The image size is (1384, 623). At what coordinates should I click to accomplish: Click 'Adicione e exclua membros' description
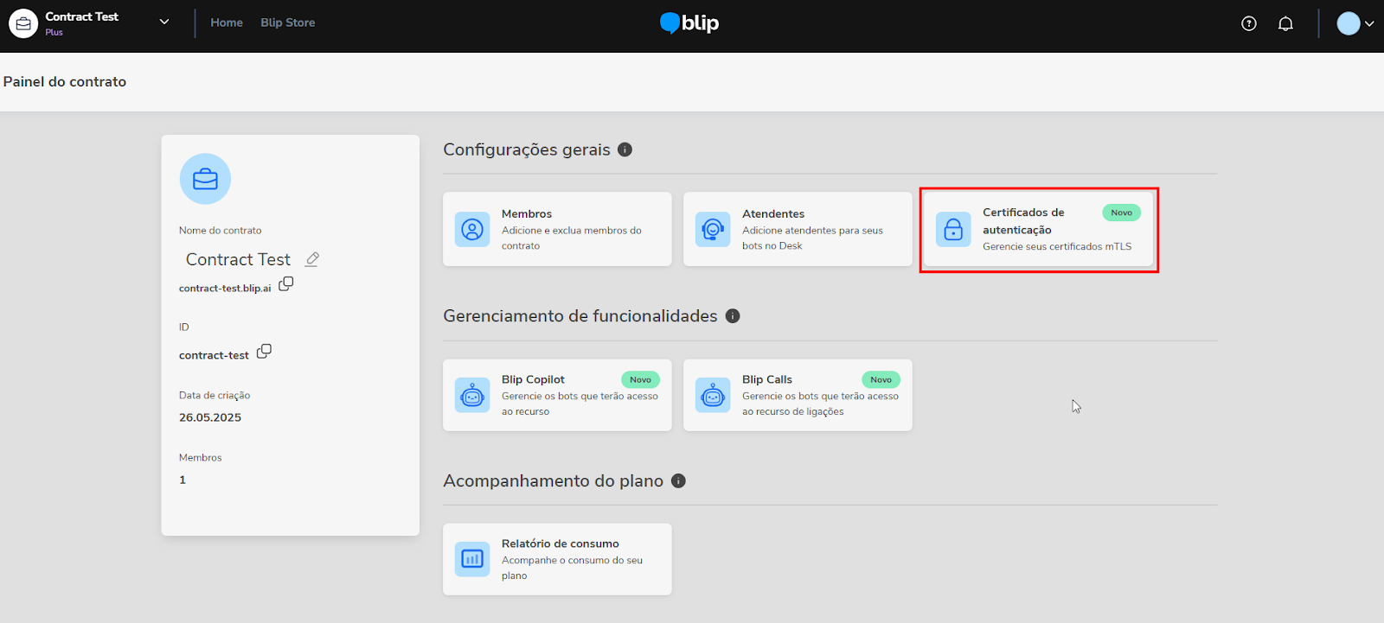click(572, 238)
